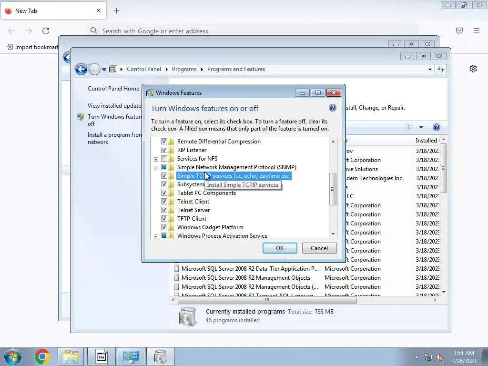
Task: Open Programs and Features taskbar icon
Action: tap(160, 356)
